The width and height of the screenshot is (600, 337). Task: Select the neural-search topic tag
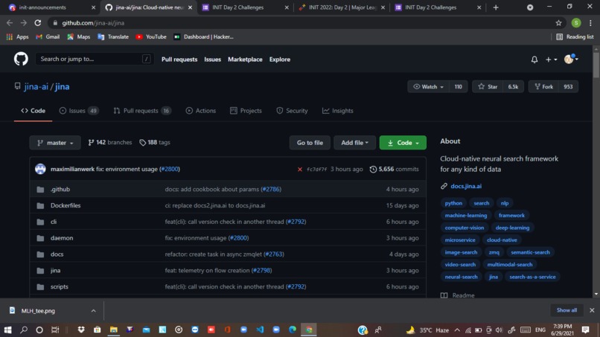click(461, 277)
